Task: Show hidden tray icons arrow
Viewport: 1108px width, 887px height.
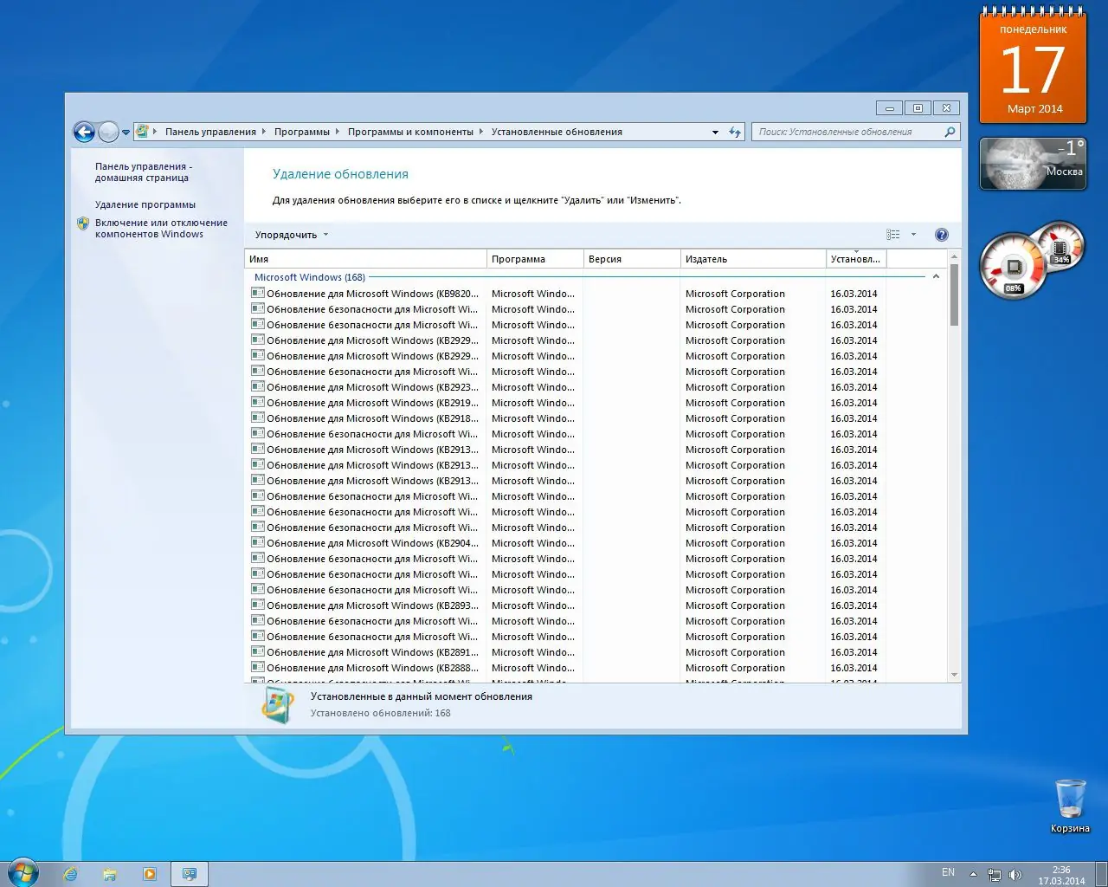Action: click(973, 874)
